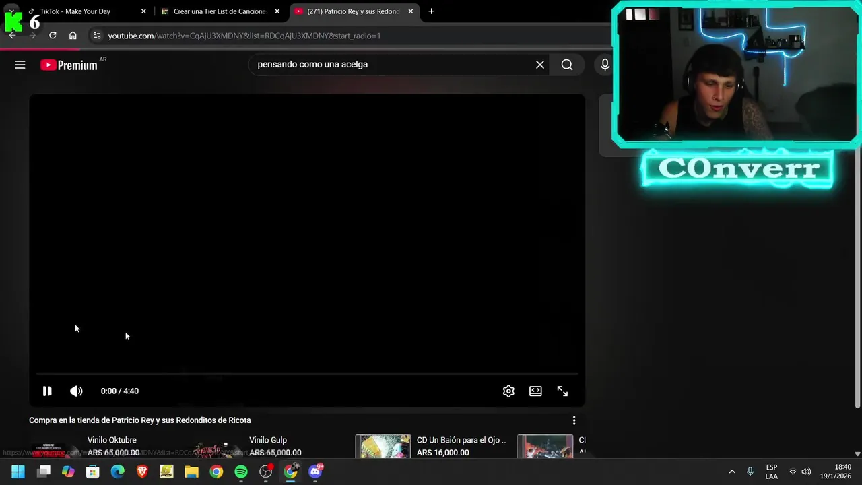862x485 pixels.
Task: Open shop shelf three-dot options menu
Action: [x=574, y=420]
